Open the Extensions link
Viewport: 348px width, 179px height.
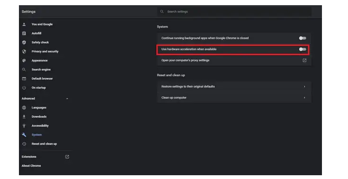click(x=29, y=157)
